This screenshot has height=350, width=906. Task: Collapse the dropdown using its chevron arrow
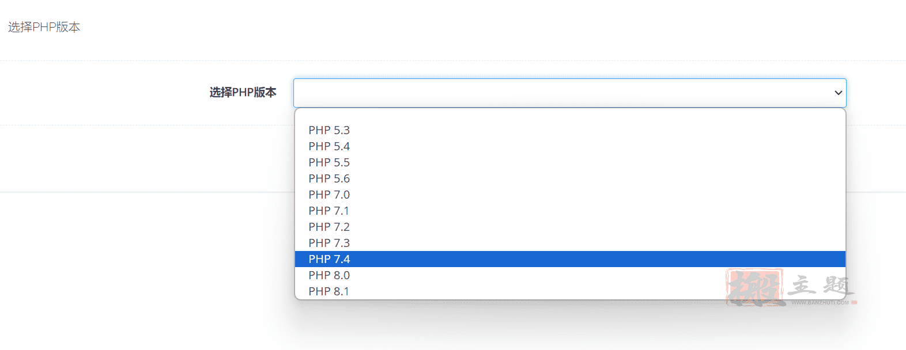coord(838,93)
